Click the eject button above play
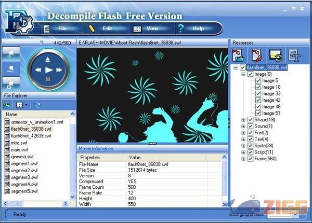Screen dimensions: 312x223 click(x=48, y=59)
